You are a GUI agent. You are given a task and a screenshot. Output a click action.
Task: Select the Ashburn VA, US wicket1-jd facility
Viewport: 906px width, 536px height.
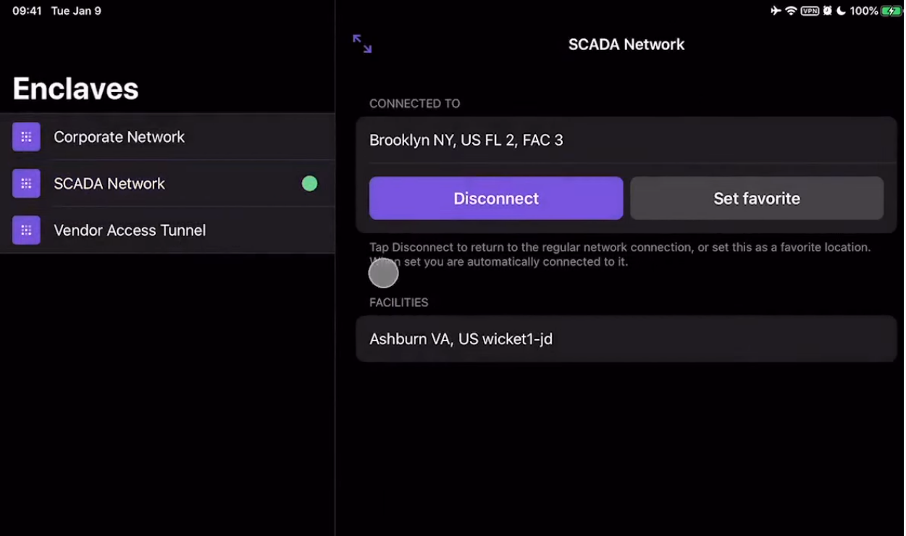click(626, 339)
